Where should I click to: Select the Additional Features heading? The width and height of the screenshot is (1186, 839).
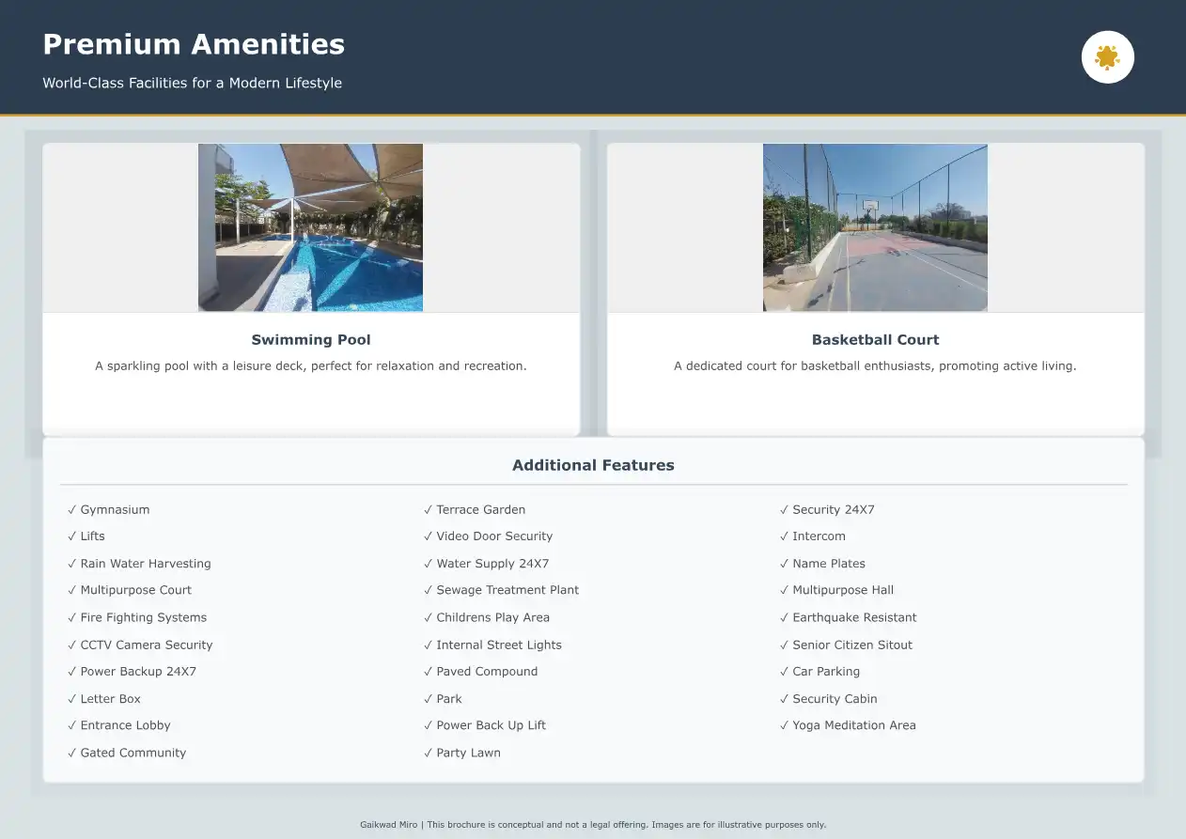[593, 465]
